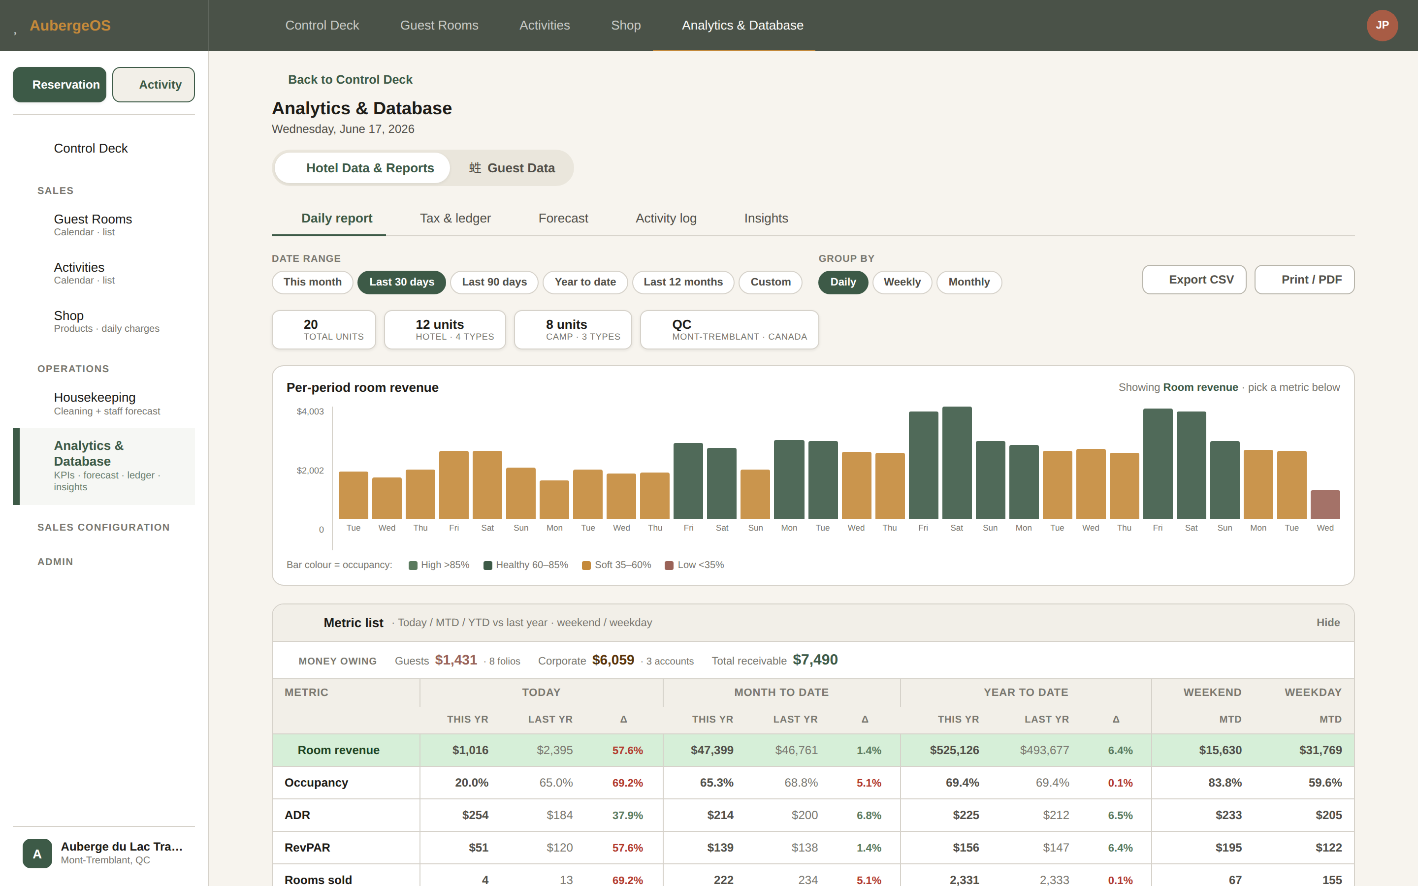
Task: Click the Guests owing amount $1,431
Action: point(456,660)
